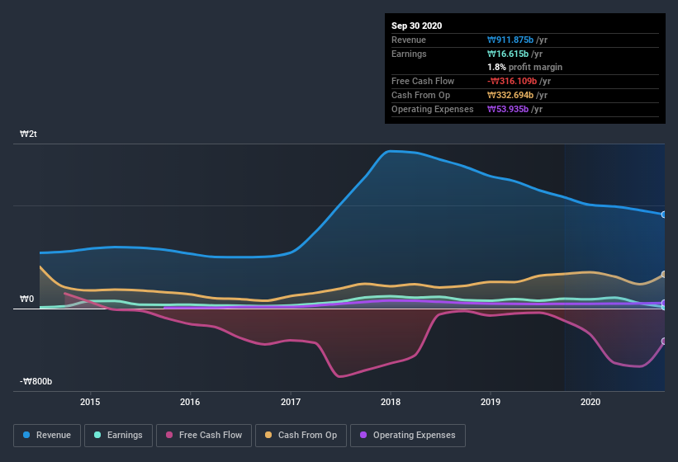The image size is (678, 462).
Task: Click the blue Revenue legend dot
Action: [28, 435]
